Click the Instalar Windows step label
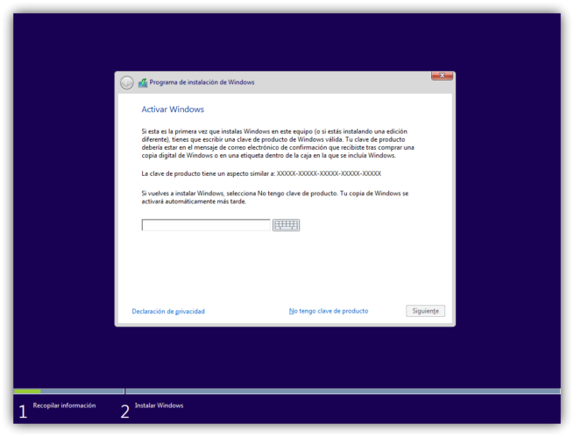574x437 pixels. point(159,405)
